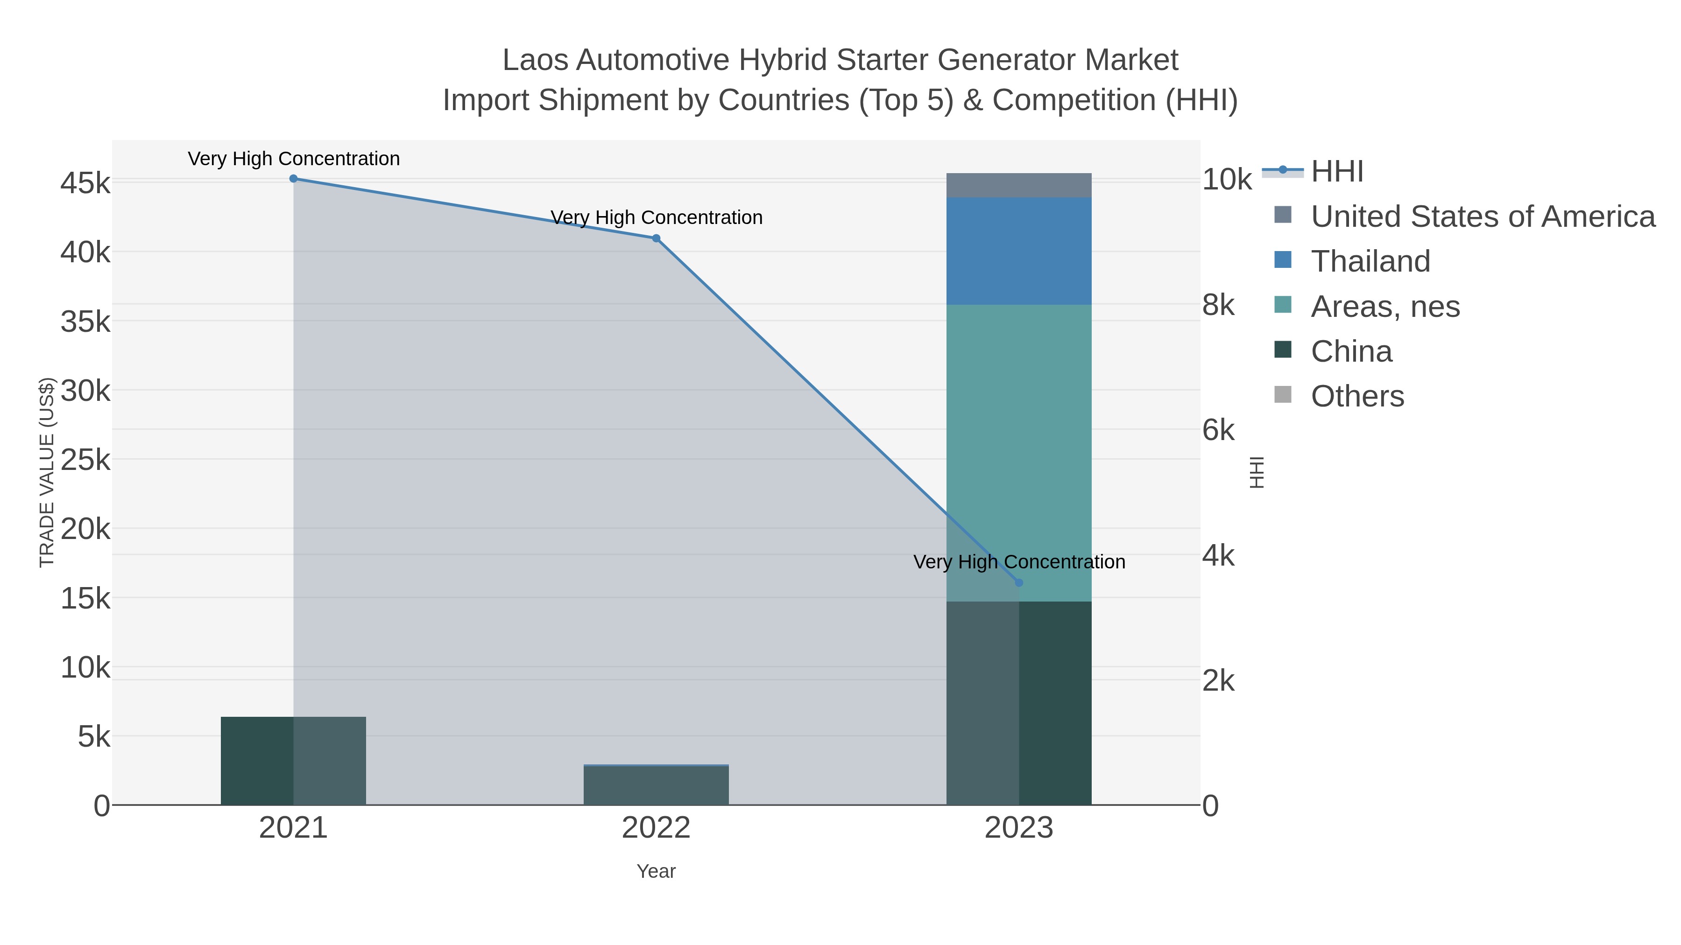
Task: Toggle Areas, nes legend entry
Action: [1366, 306]
